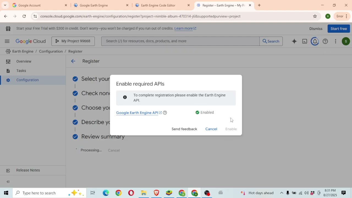
Task: Open the Chrome Error menu button
Action: tap(342, 16)
